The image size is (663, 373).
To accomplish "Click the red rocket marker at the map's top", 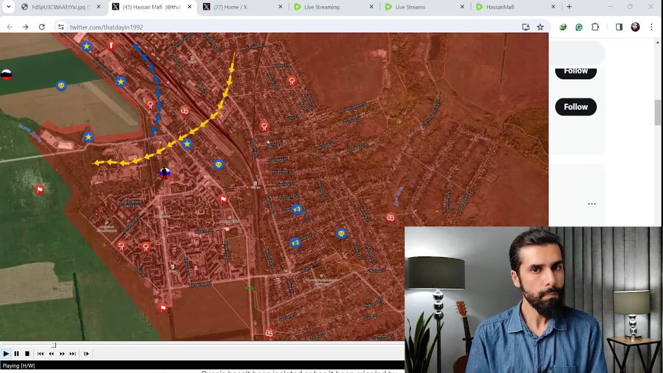I will coord(111,46).
